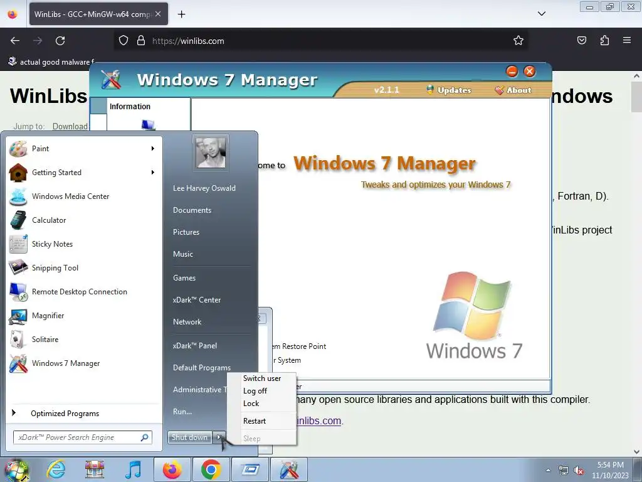
Task: Expand Getting Started submenu arrow
Action: pos(153,173)
